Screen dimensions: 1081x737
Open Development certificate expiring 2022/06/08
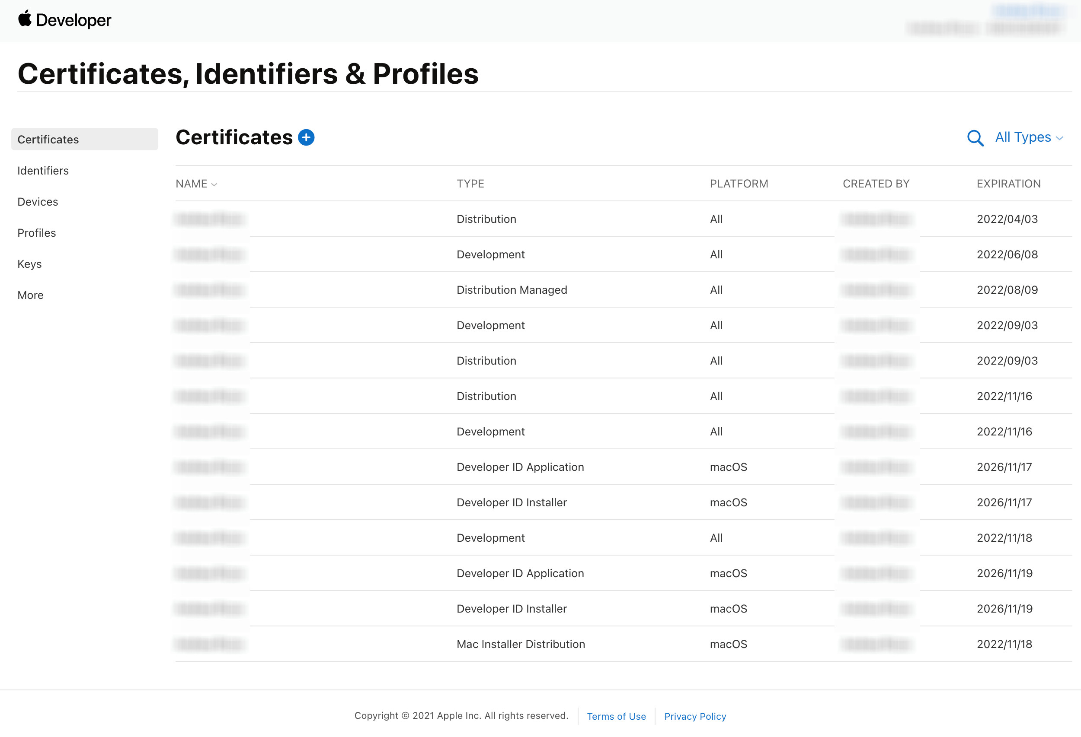point(490,254)
